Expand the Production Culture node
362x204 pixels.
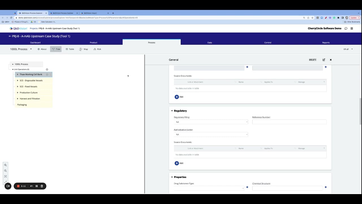tap(18, 93)
